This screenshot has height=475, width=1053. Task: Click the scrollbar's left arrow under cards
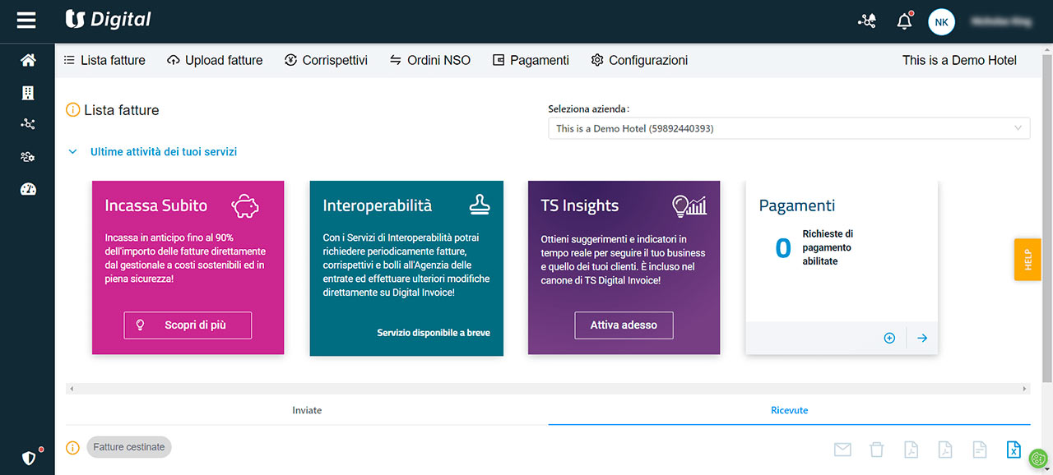72,388
